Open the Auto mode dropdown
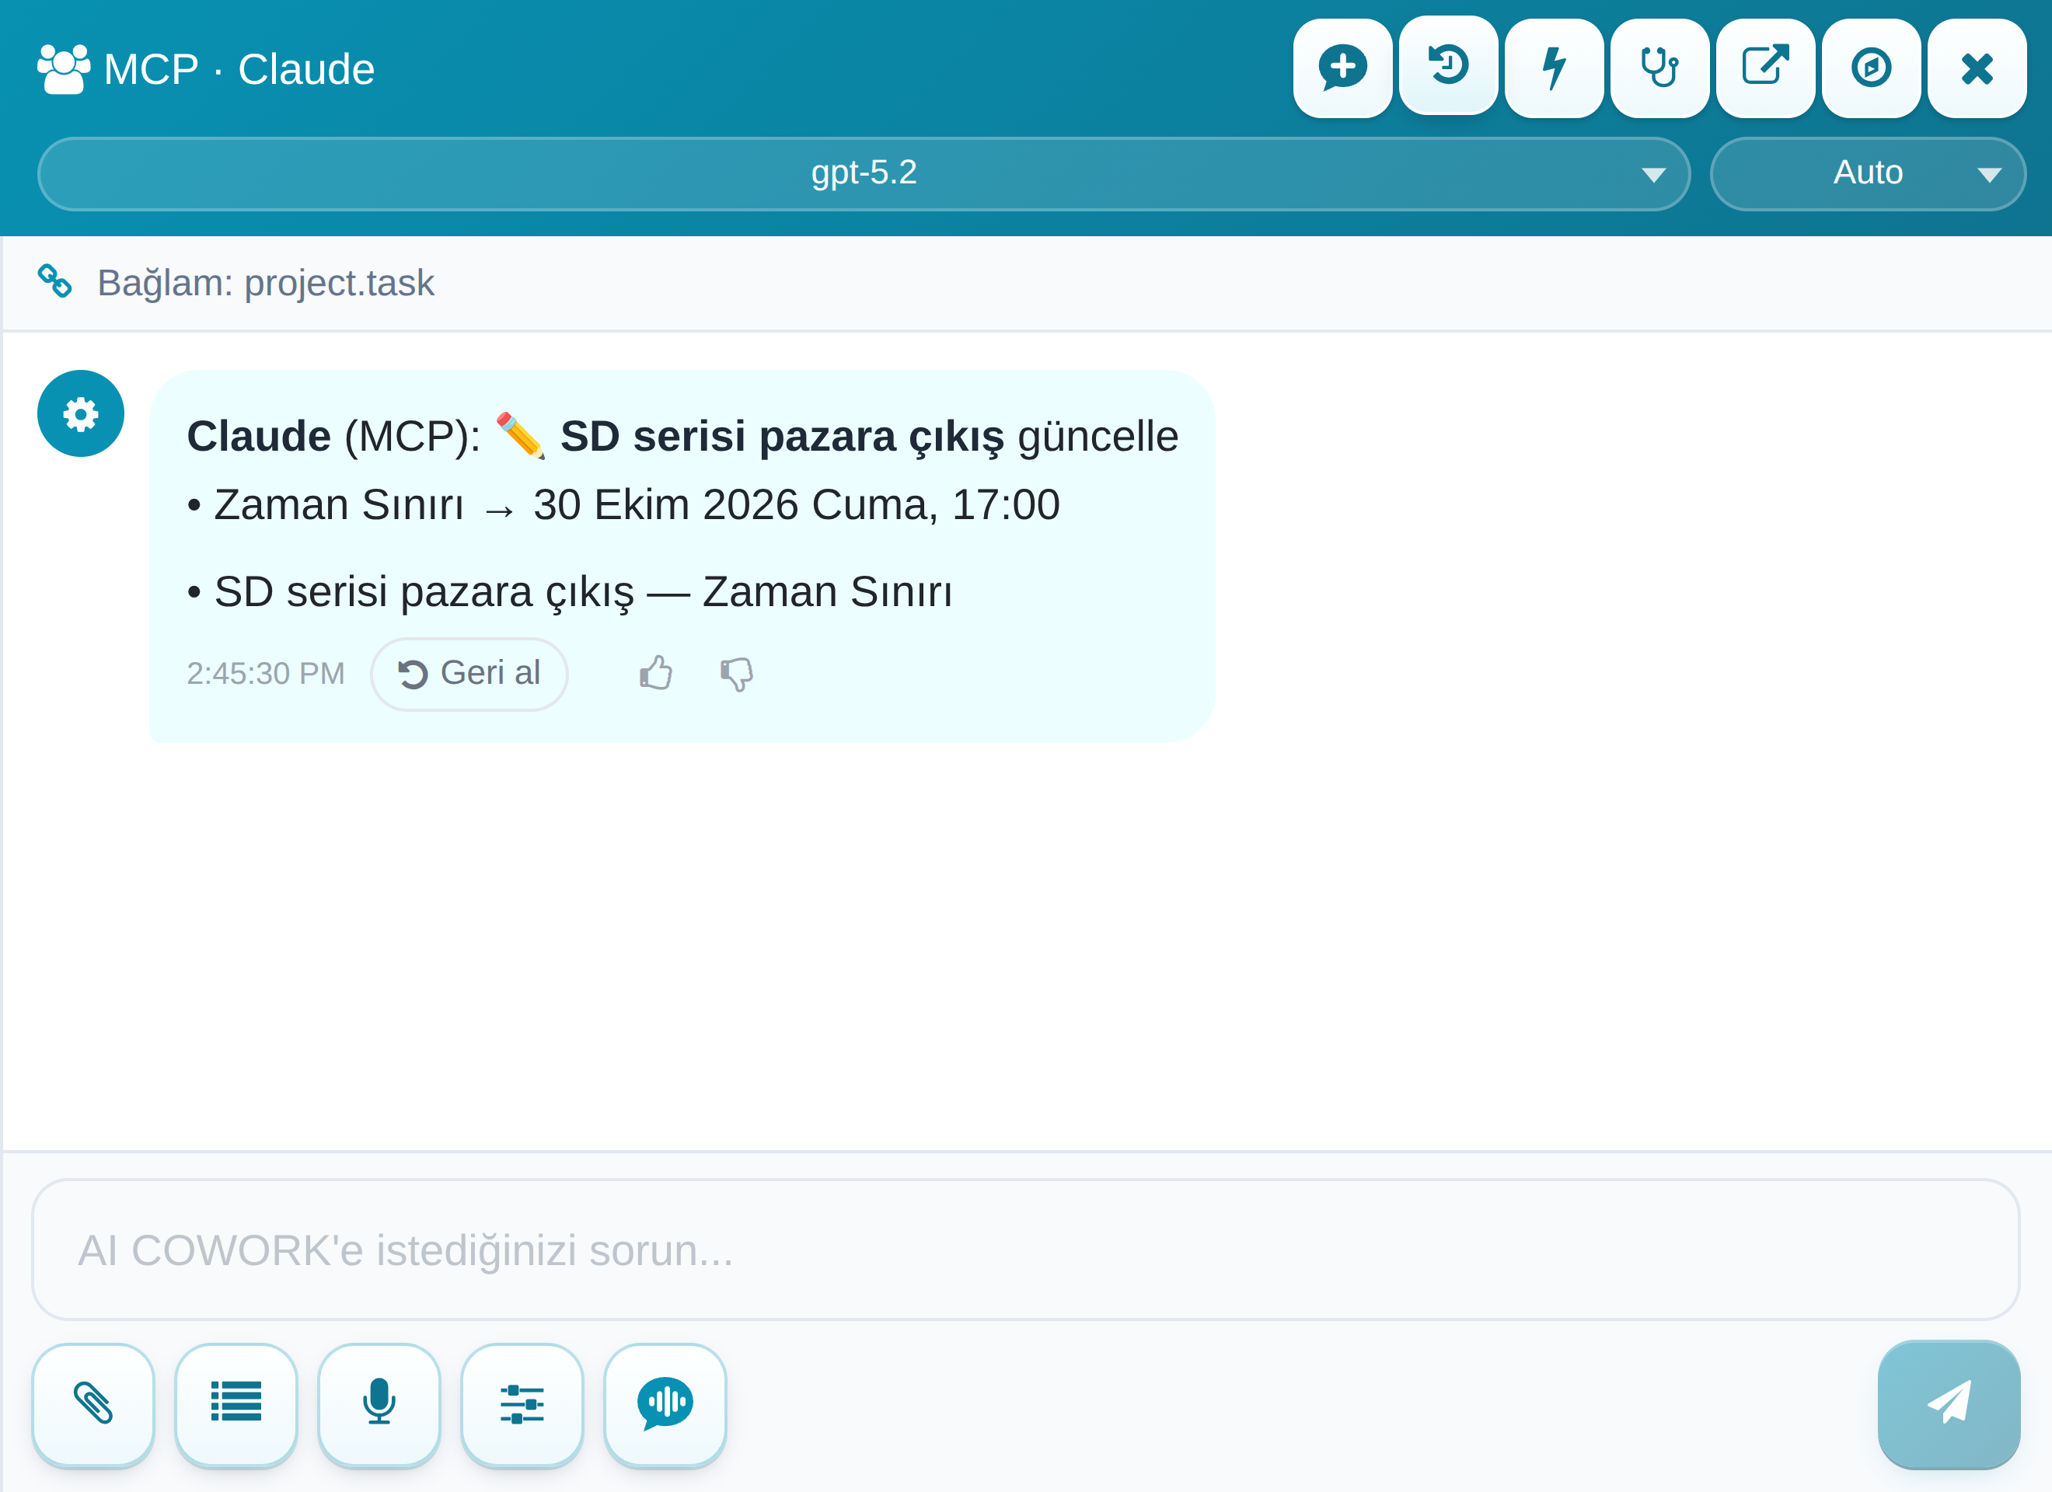The height and width of the screenshot is (1492, 2052). click(1868, 174)
